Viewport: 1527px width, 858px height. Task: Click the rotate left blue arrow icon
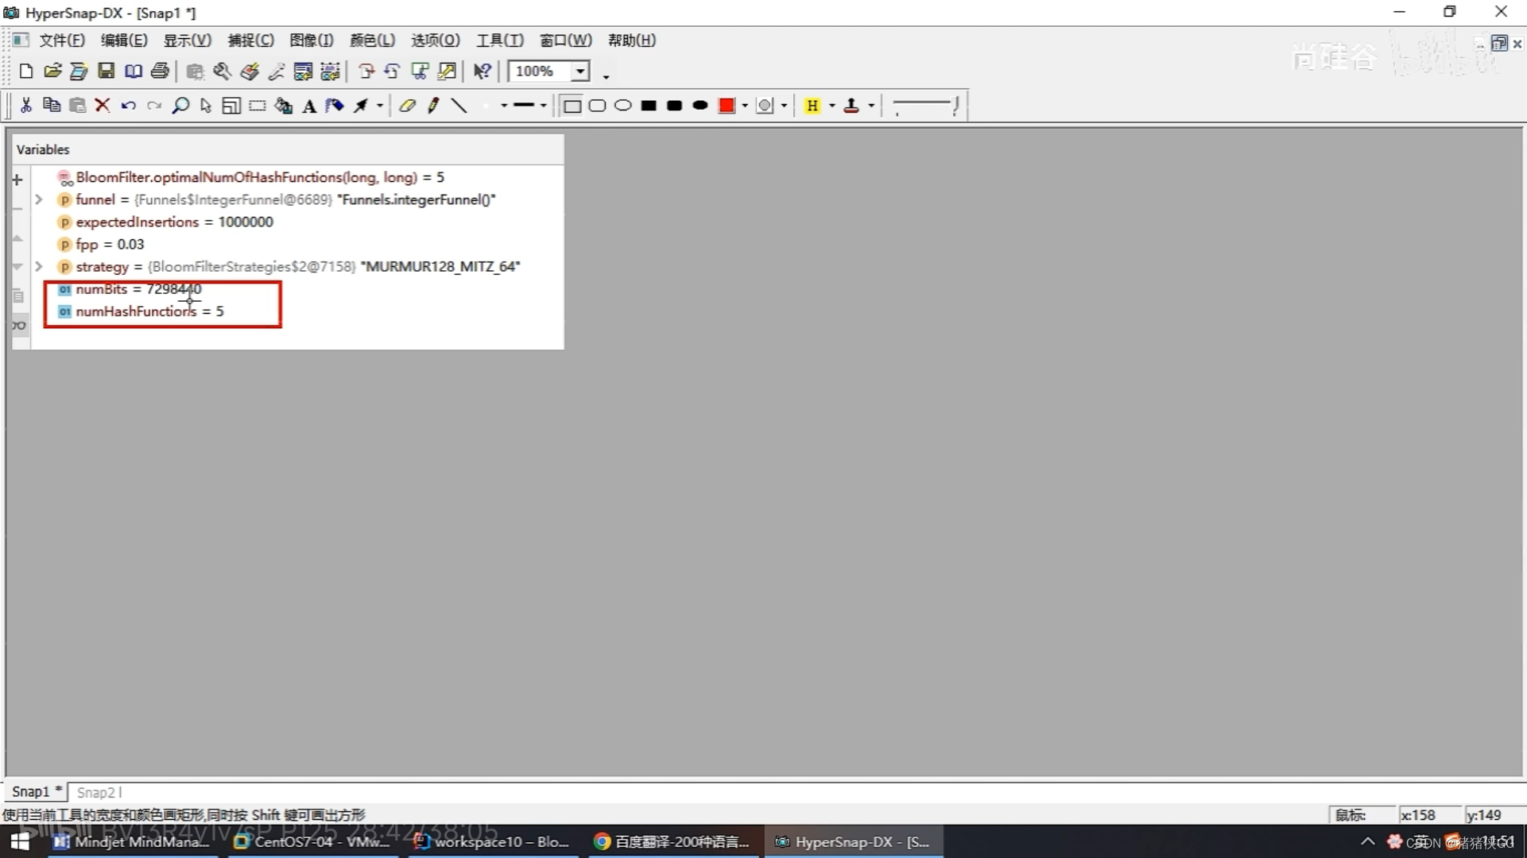point(392,71)
